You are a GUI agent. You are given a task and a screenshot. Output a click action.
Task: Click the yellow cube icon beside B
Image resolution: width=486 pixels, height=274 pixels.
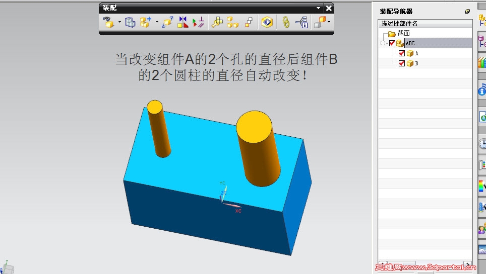410,63
